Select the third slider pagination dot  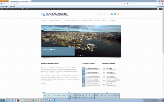[82, 56]
